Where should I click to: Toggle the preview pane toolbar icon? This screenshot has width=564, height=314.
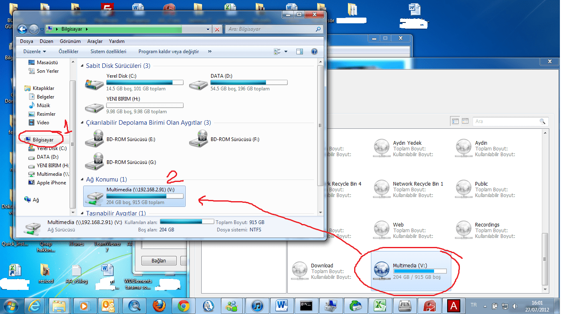click(x=300, y=51)
